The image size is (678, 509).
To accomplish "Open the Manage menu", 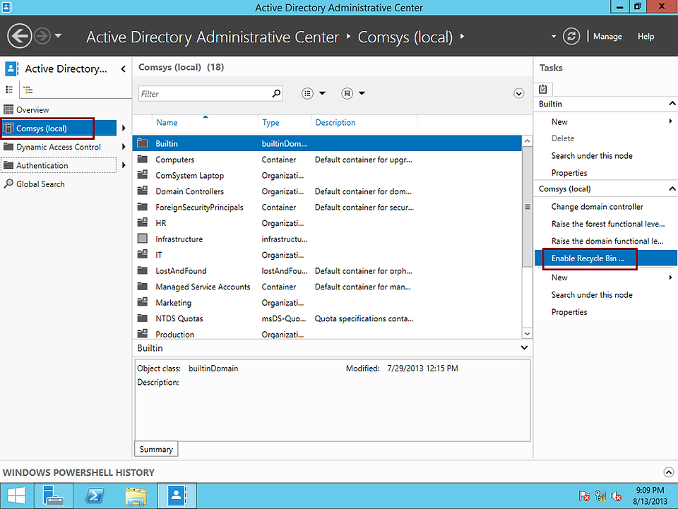I will point(607,37).
